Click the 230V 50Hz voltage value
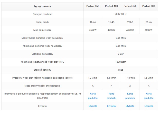The width and height of the screenshot is (160, 113). click(x=121, y=14)
